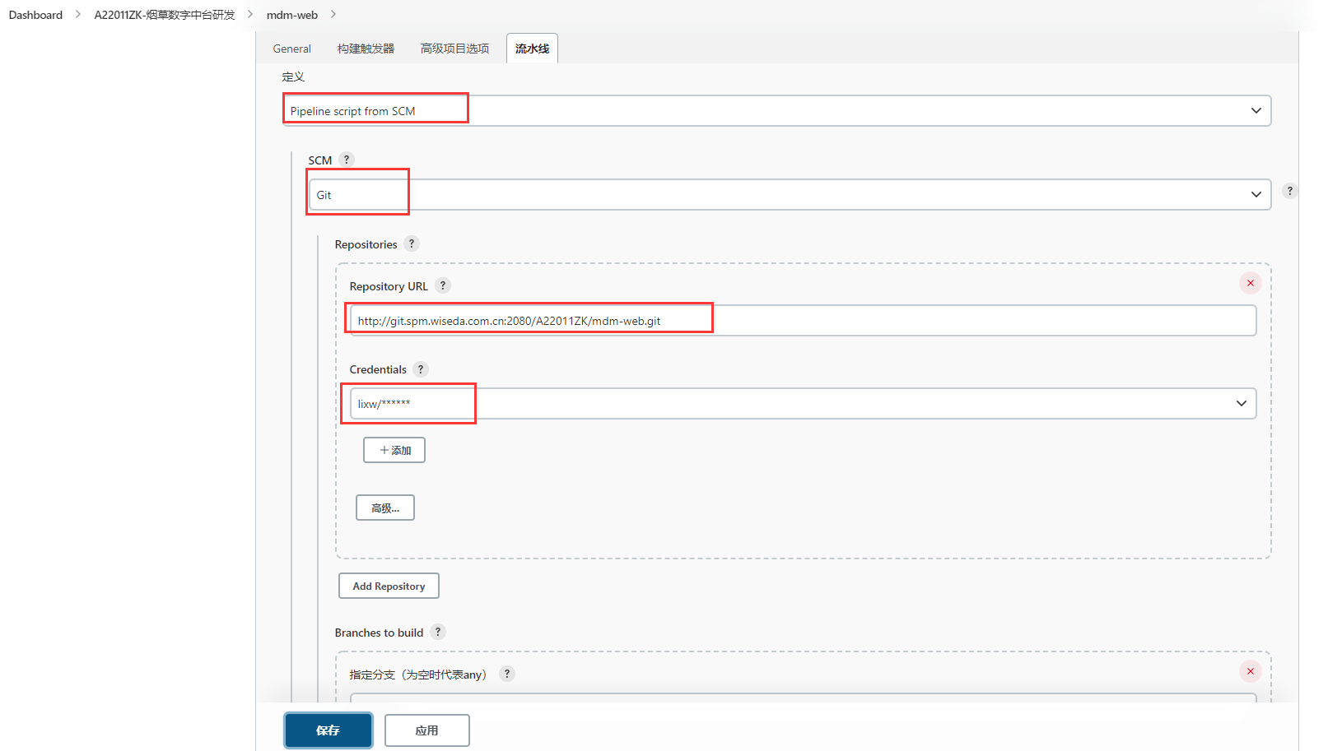This screenshot has height=751, width=1342.
Task: Expand breadcrumb chevron after Dashboard
Action: (x=78, y=14)
